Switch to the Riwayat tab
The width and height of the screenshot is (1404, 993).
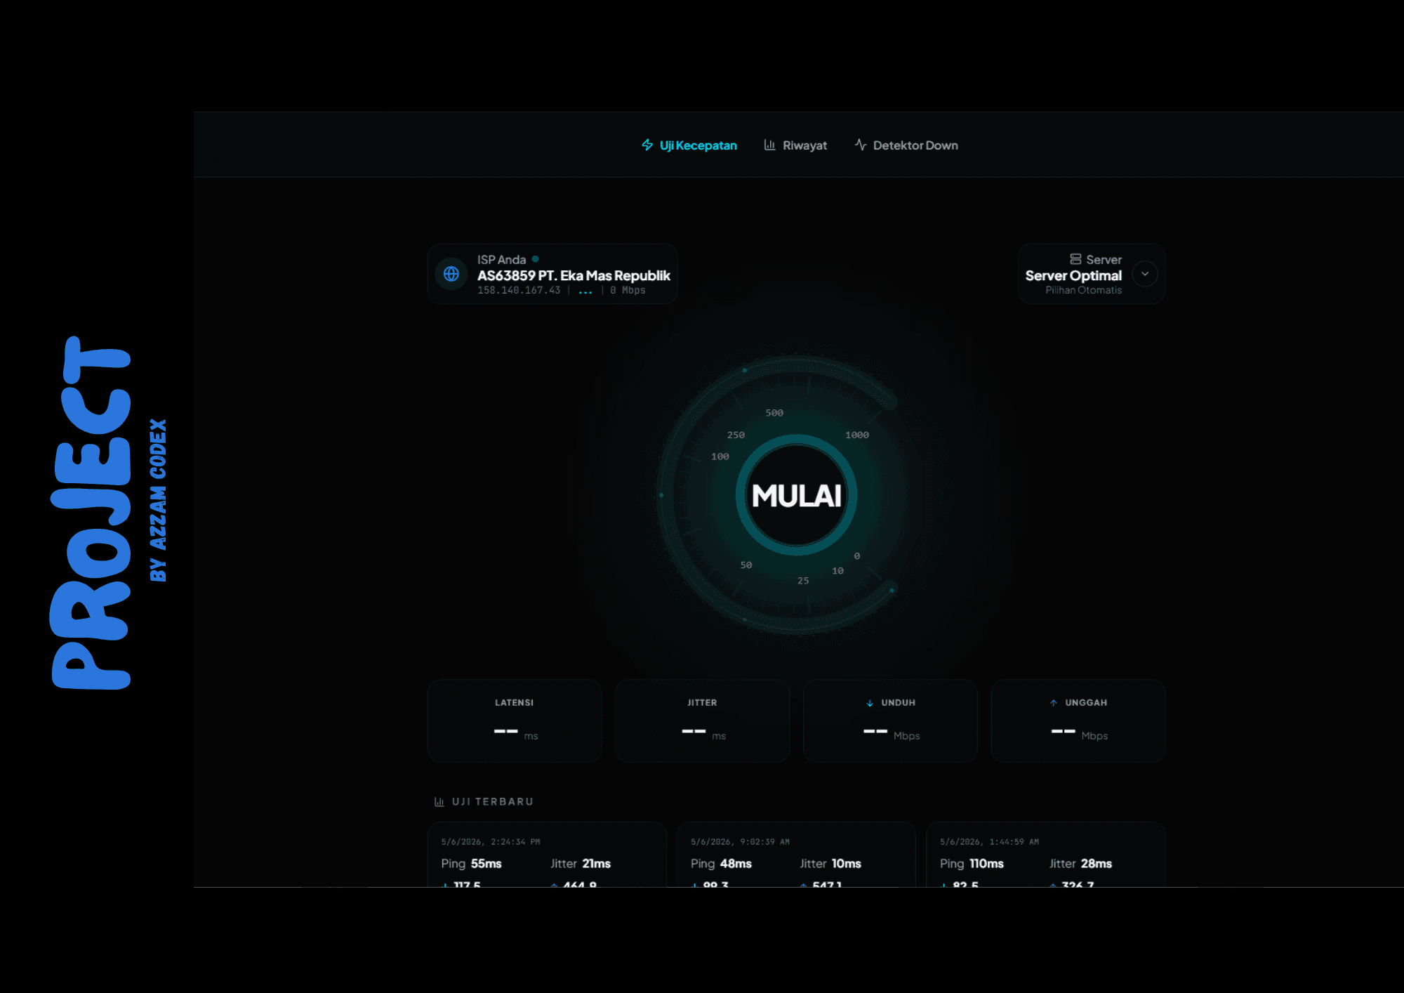point(795,145)
